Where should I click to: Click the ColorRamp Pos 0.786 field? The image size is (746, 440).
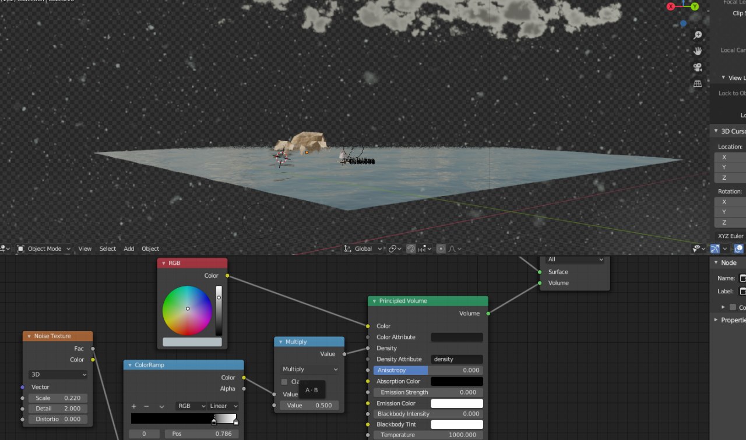[x=202, y=434]
